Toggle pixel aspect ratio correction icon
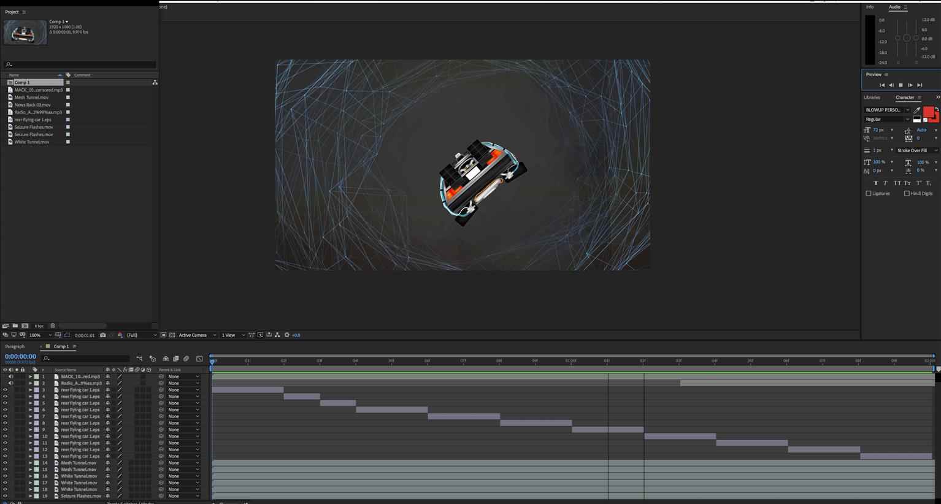This screenshot has width=941, height=504. (x=252, y=335)
